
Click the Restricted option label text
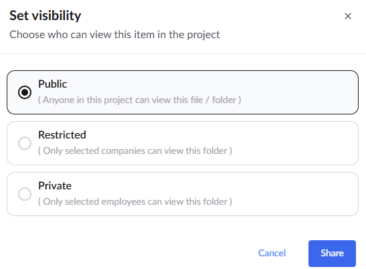tap(62, 135)
